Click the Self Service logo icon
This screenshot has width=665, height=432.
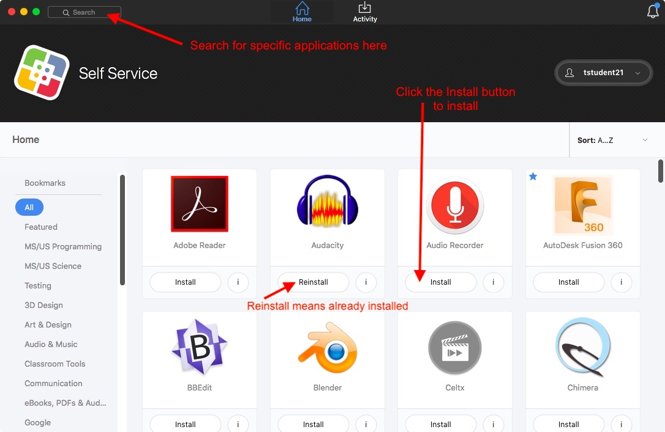pos(42,73)
